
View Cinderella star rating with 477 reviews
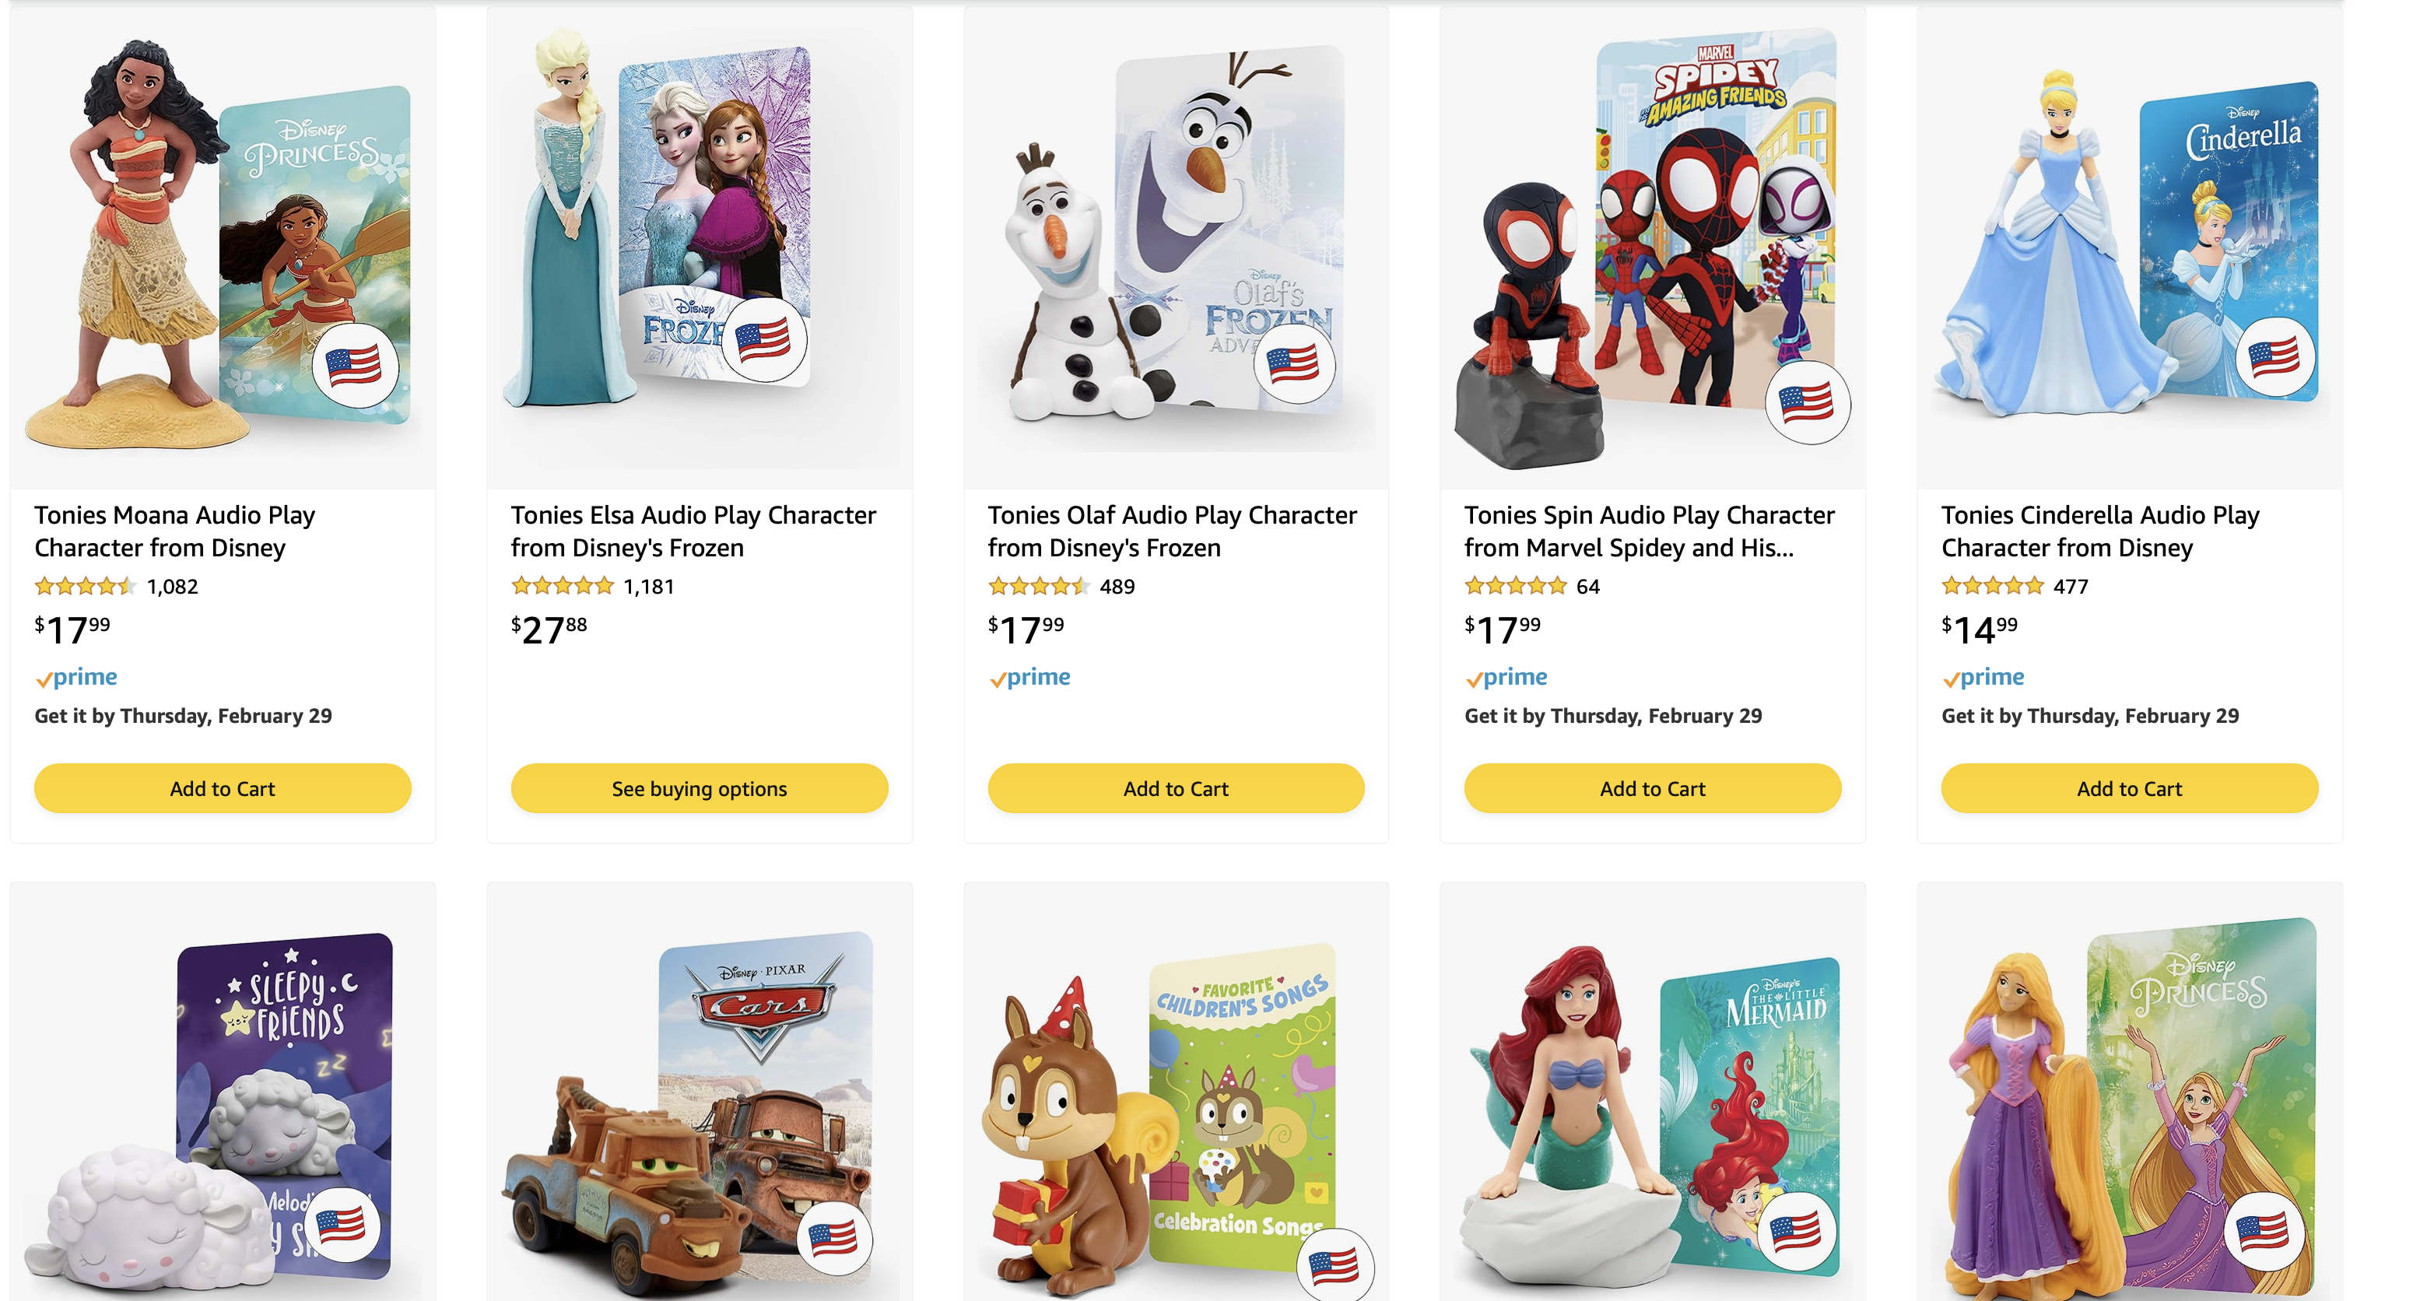point(1993,587)
